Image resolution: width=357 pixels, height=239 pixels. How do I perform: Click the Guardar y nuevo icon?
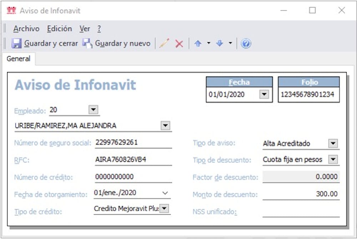pos(87,43)
